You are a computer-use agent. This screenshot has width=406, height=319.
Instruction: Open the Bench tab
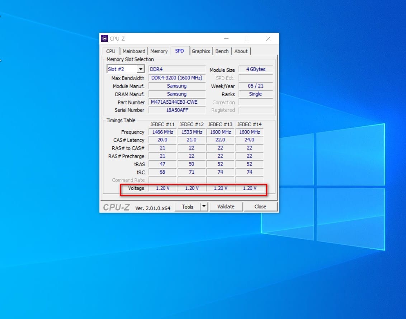click(x=222, y=51)
